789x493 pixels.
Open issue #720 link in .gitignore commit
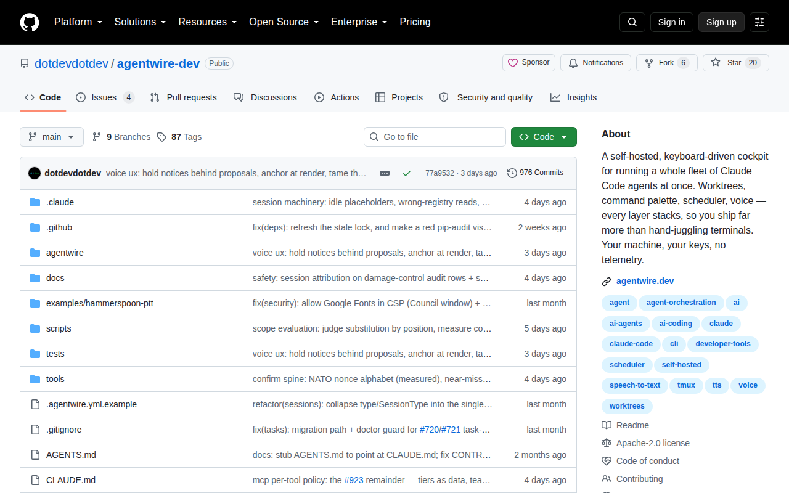(x=429, y=430)
